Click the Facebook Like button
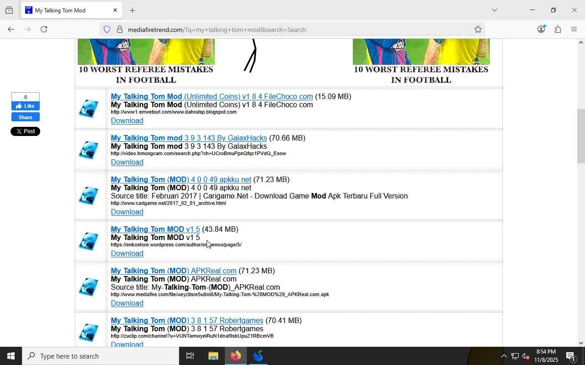 coord(26,106)
